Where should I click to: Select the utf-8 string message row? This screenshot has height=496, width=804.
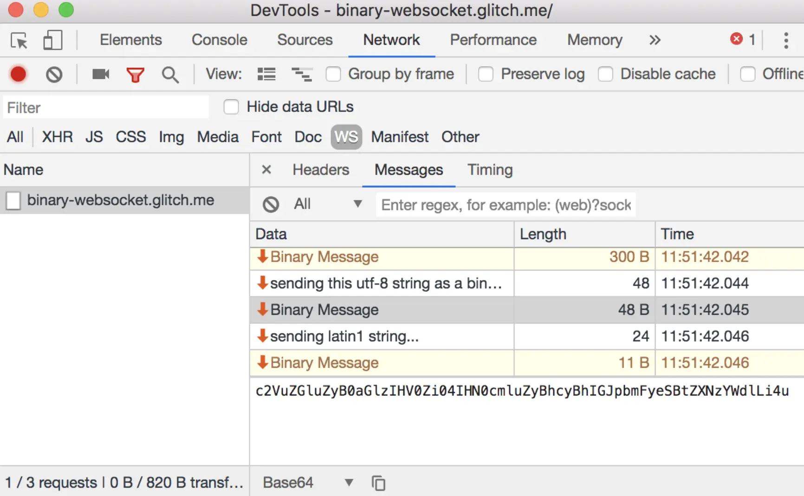[527, 283]
